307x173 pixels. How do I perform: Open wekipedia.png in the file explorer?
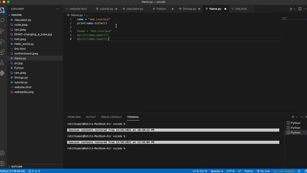coord(35,92)
